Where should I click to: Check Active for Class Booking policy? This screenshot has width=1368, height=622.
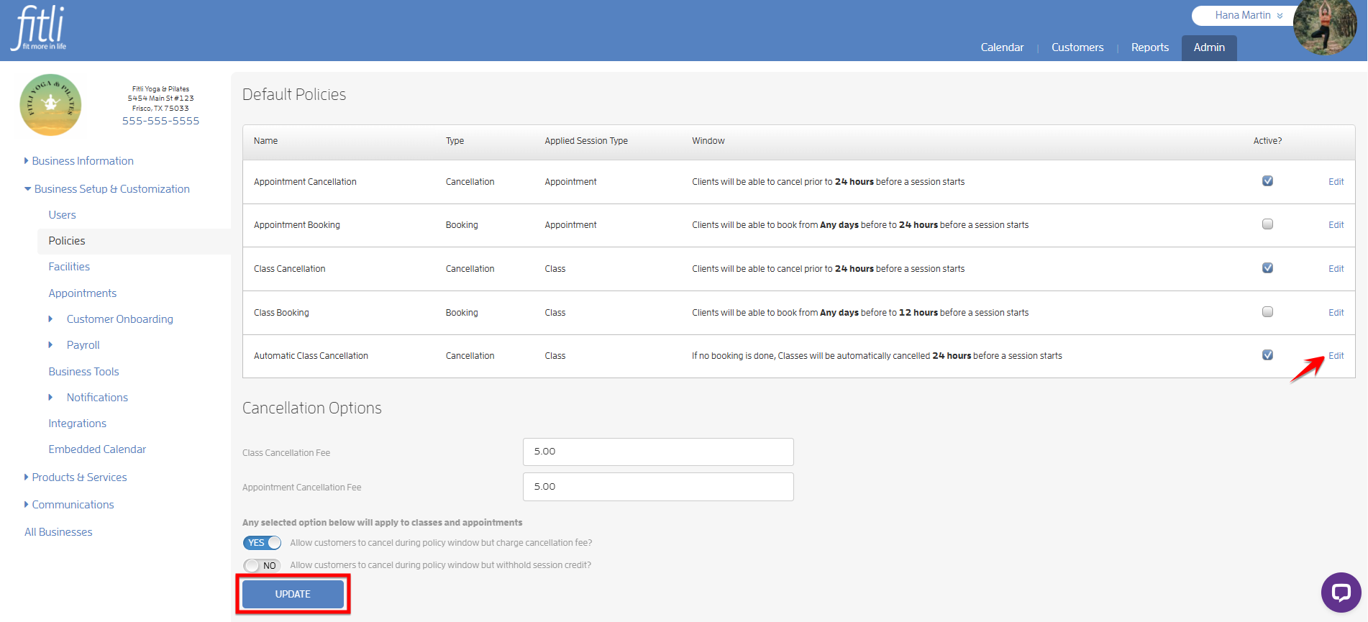[x=1267, y=311]
